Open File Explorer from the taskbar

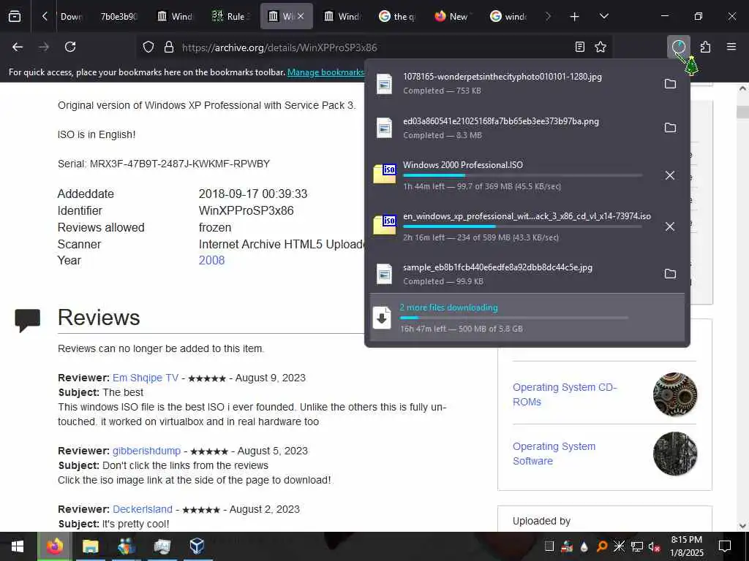90,546
